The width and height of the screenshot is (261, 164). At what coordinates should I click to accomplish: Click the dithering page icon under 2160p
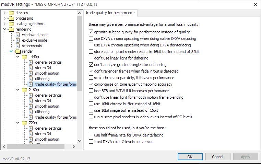[x=31, y=112]
